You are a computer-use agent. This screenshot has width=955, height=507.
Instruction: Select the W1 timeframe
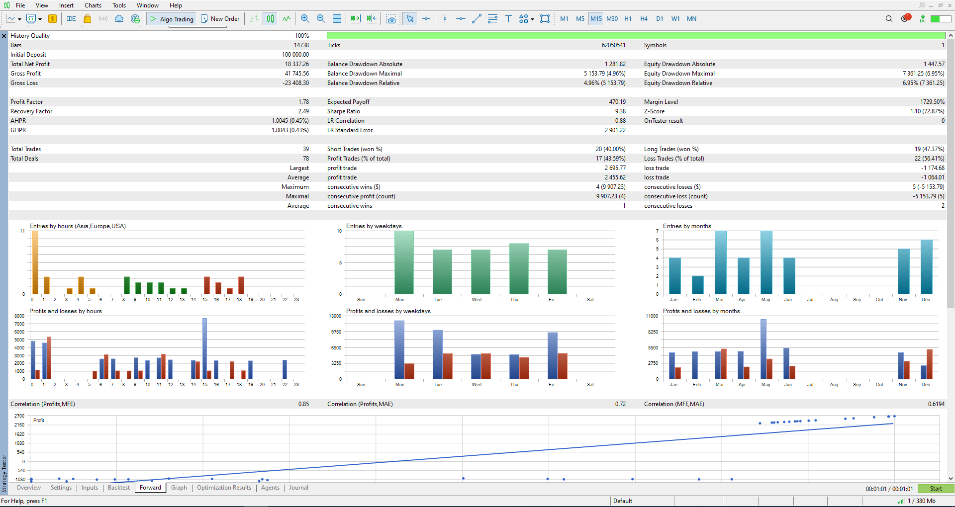(675, 19)
